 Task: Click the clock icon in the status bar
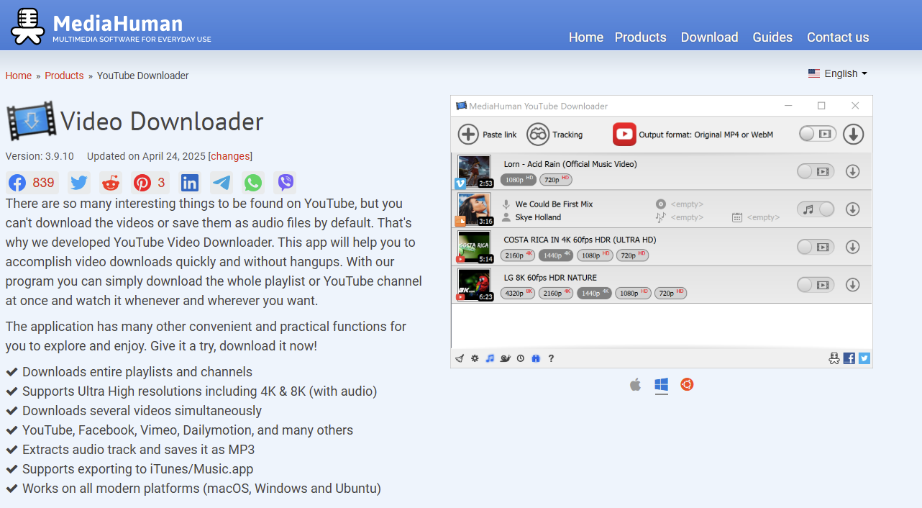tap(521, 358)
